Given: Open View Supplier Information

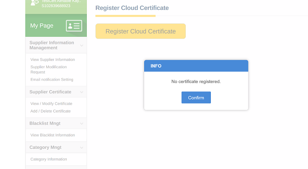Looking at the screenshot, I should click(53, 60).
